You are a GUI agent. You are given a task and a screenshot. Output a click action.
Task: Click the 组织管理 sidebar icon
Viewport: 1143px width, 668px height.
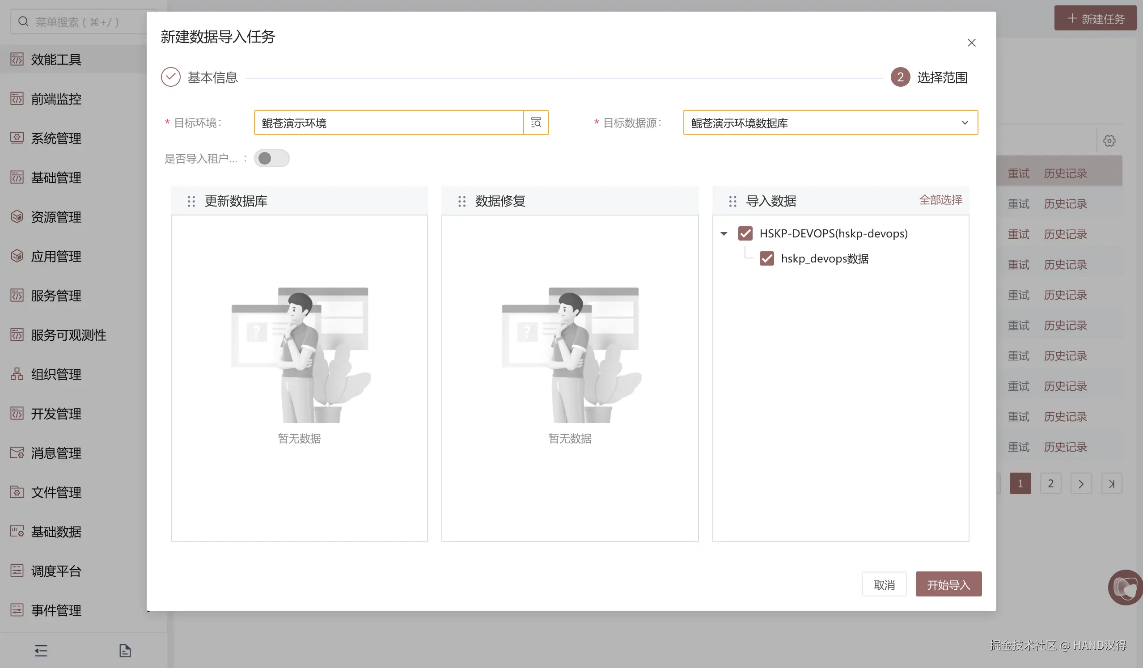pyautogui.click(x=17, y=374)
